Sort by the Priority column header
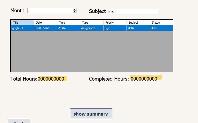The width and height of the screenshot is (198, 123). (x=115, y=23)
